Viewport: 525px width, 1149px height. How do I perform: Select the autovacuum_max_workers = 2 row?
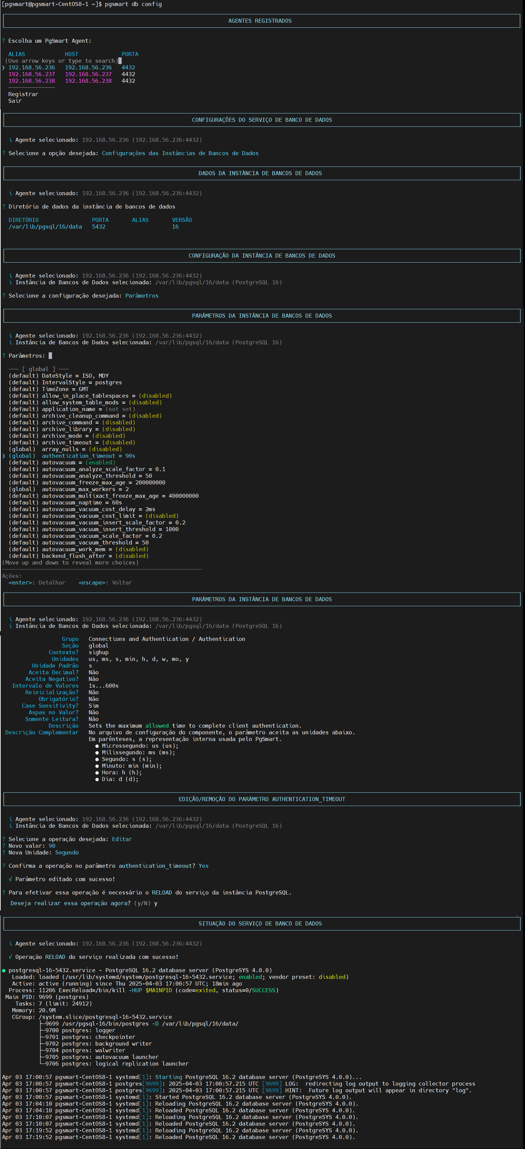[x=69, y=489]
